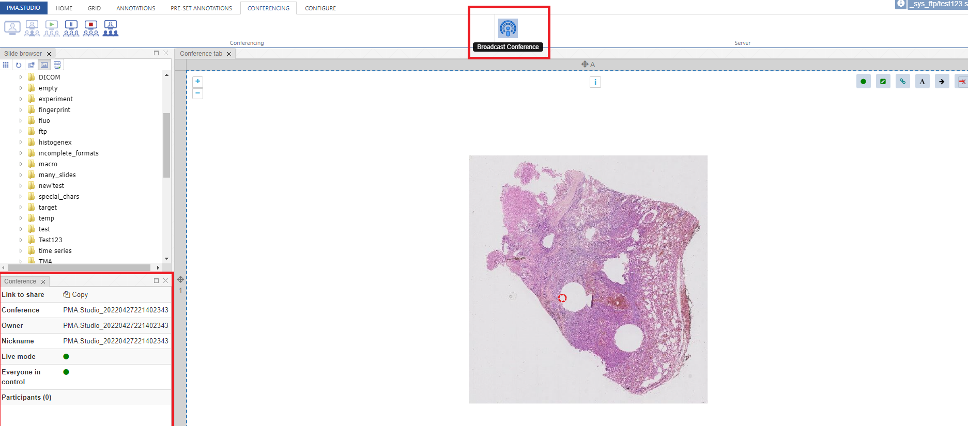Toggle the green dot status button in viewer
This screenshot has height=426, width=968.
(863, 82)
